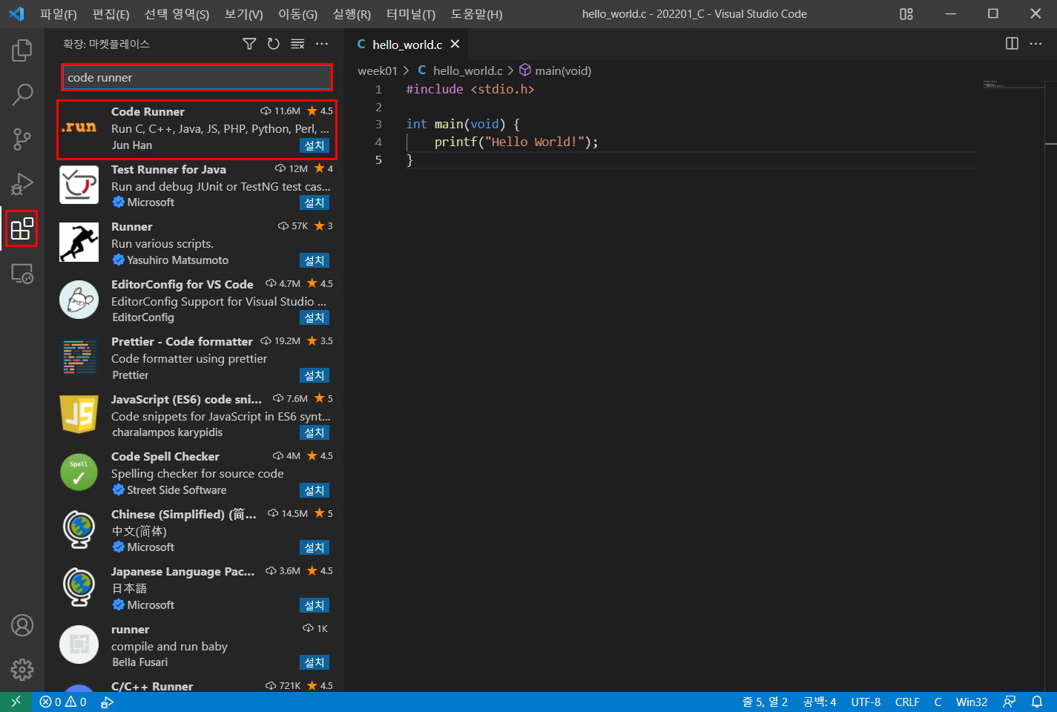Click the printf line in editor

coord(516,142)
